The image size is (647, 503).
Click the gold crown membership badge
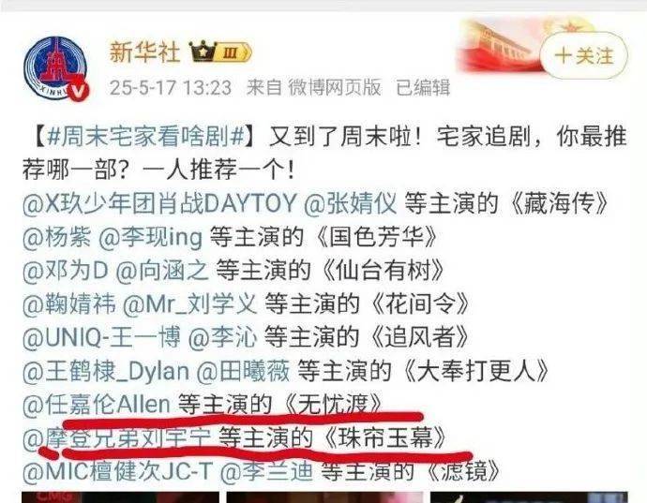click(220, 52)
